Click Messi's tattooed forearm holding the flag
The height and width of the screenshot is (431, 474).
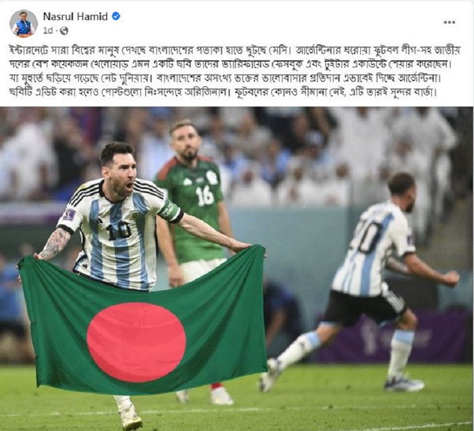pos(55,244)
